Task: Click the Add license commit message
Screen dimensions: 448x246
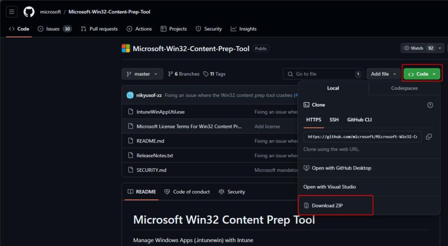Action: click(x=267, y=126)
